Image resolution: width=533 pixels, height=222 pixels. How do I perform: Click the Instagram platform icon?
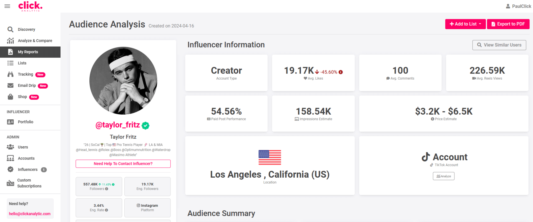pos(138,205)
